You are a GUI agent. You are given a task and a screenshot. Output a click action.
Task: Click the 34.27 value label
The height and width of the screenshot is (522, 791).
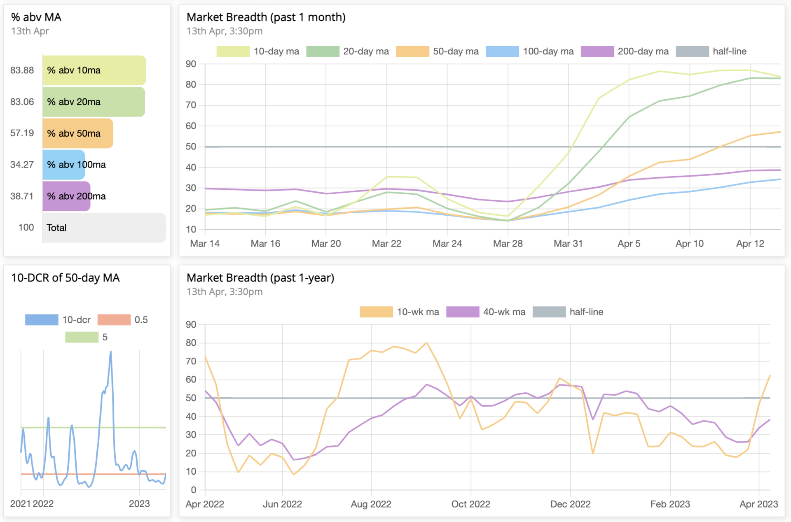click(x=22, y=165)
